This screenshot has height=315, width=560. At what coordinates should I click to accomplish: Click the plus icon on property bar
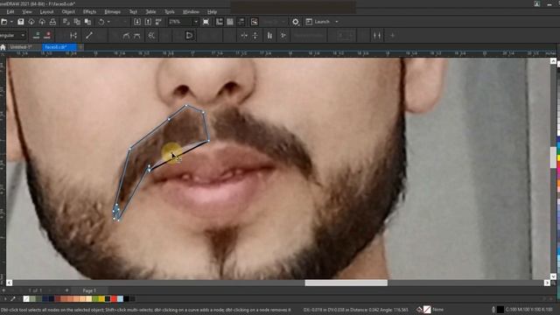tap(392, 35)
